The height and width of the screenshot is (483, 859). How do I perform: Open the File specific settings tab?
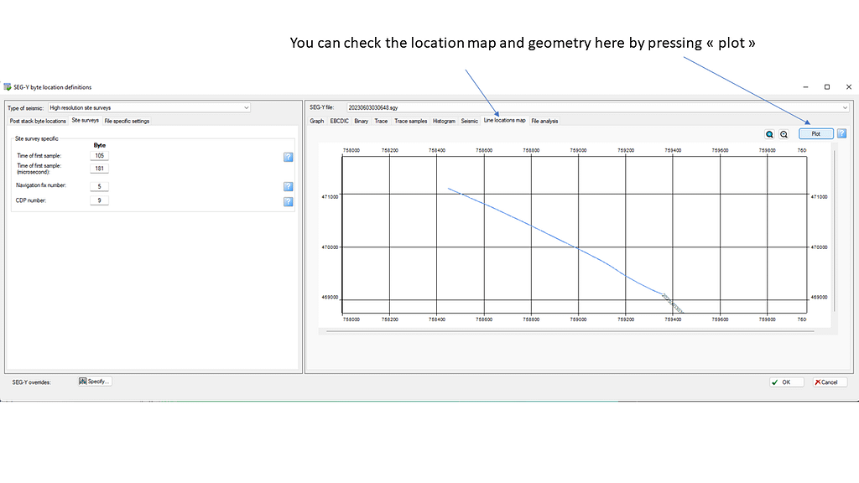click(127, 121)
